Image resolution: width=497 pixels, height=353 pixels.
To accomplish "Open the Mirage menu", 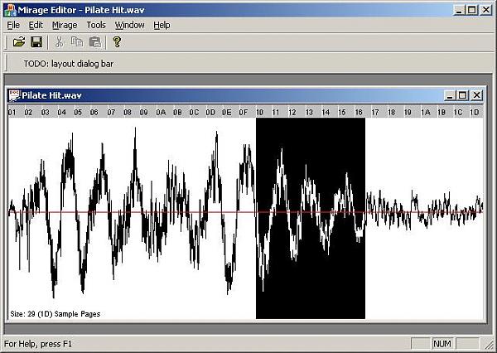I will tap(65, 25).
